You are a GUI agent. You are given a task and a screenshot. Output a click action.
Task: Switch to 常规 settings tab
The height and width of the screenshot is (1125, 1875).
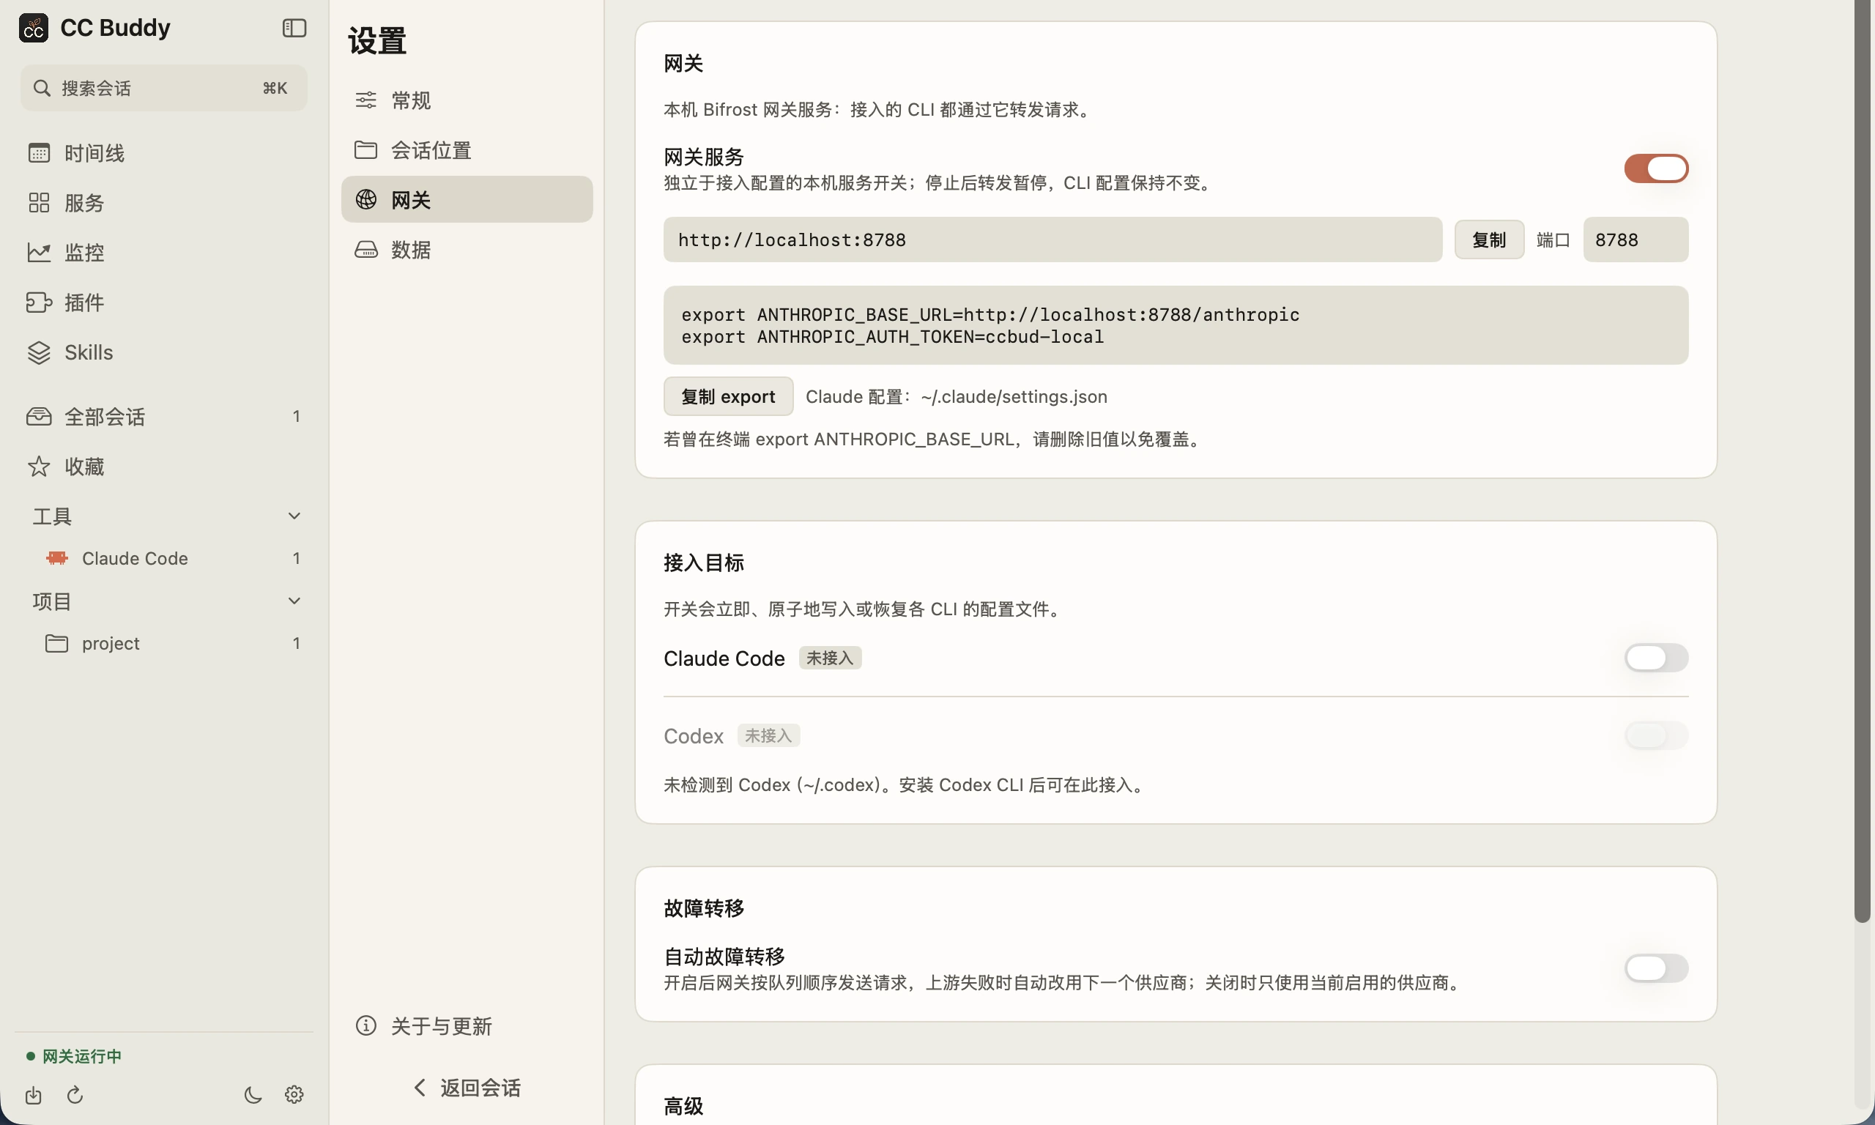[467, 100]
